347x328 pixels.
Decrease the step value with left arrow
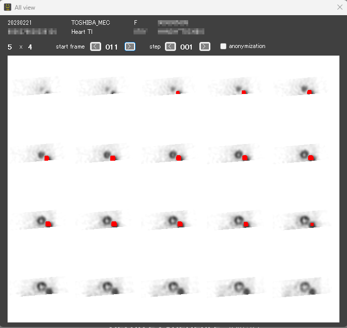click(170, 46)
